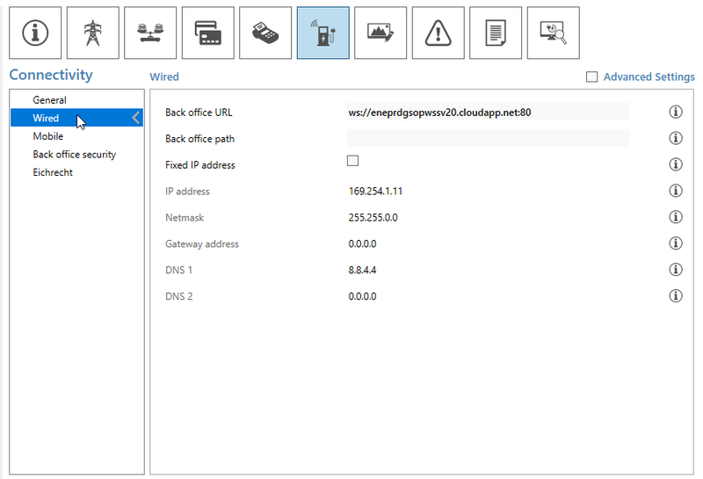
Task: Open the payment cards section
Action: point(208,33)
